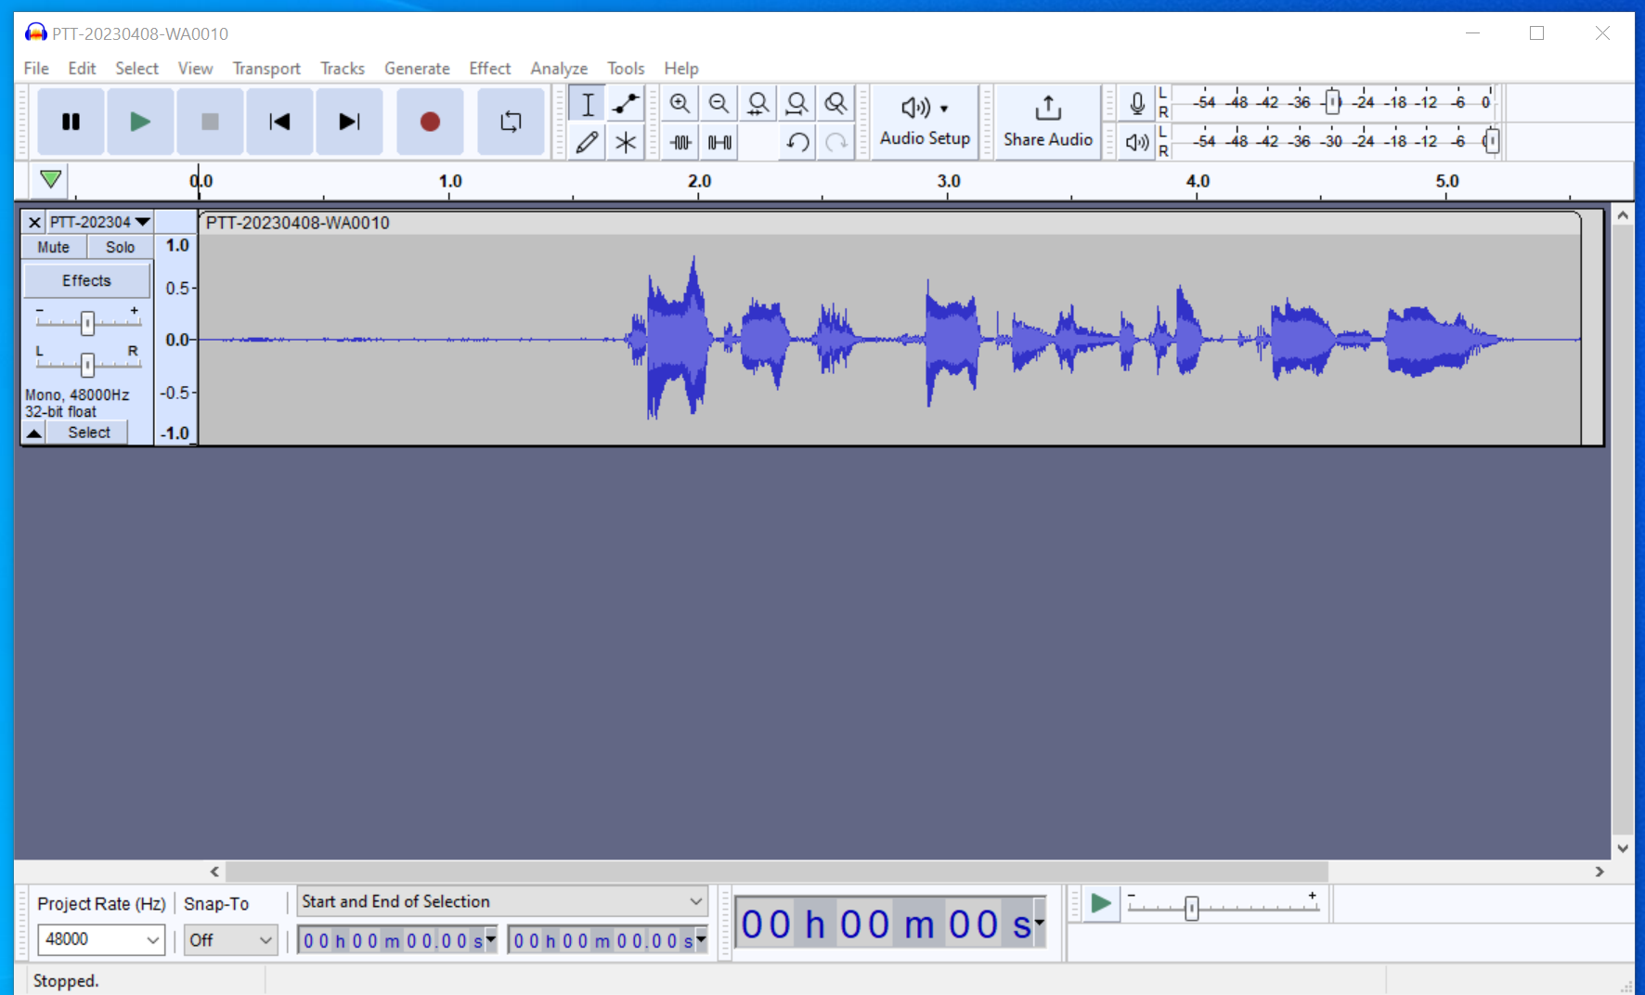Close the track with the X button

tap(34, 222)
